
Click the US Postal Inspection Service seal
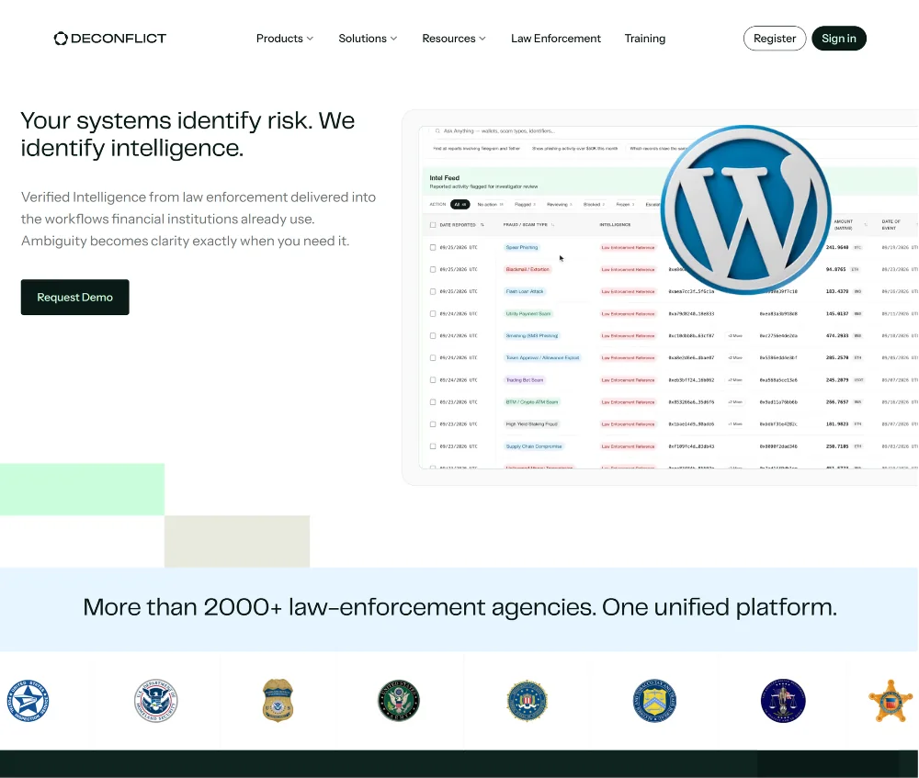(28, 701)
